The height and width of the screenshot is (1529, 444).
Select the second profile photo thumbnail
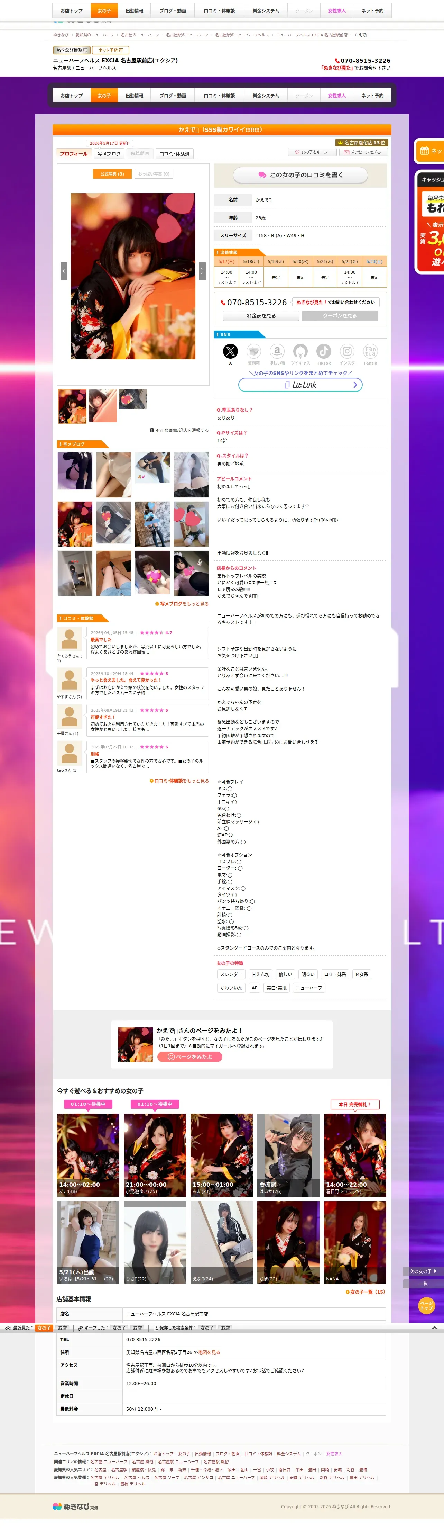103,406
